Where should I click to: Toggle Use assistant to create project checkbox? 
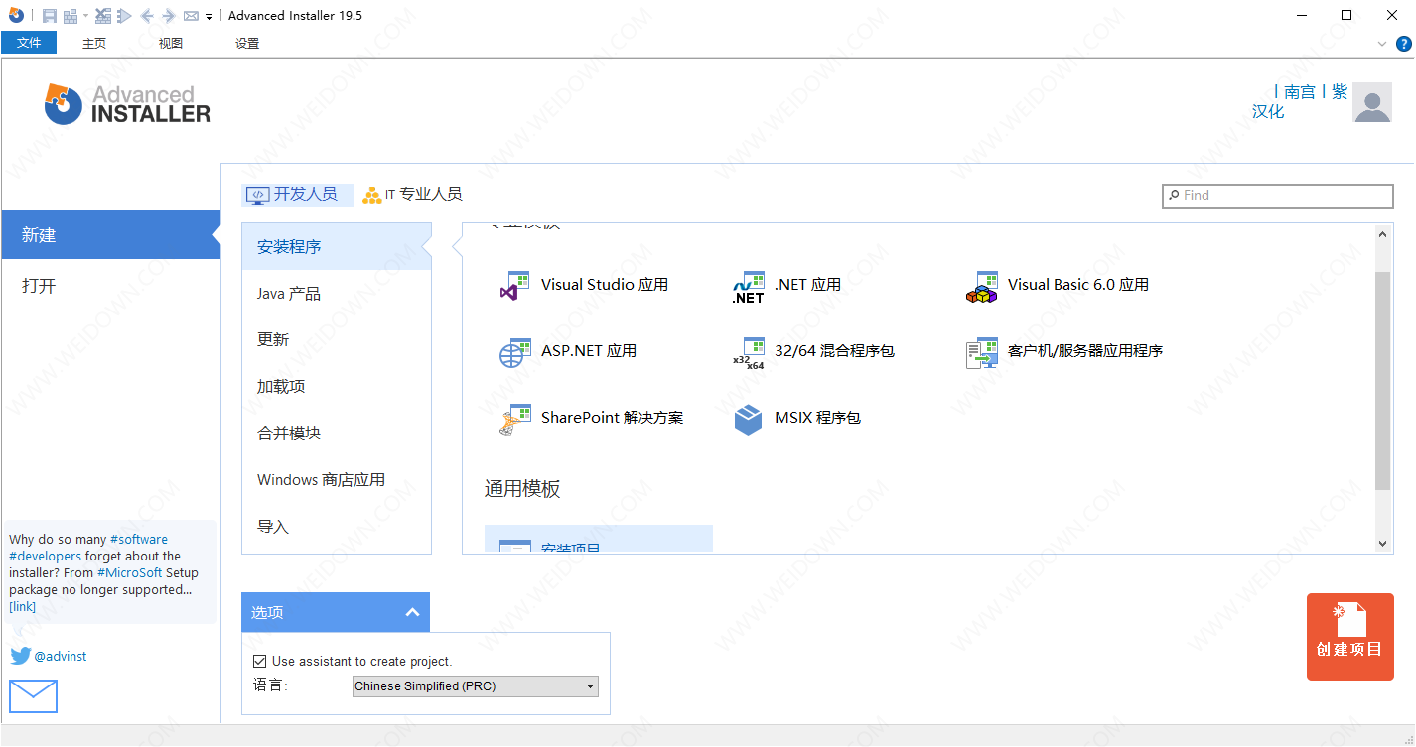click(x=260, y=661)
